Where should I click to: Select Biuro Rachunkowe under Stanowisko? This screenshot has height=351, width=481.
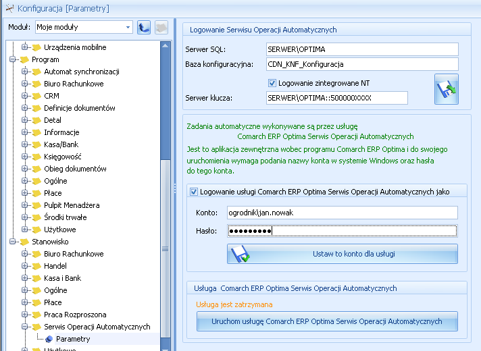pos(74,254)
